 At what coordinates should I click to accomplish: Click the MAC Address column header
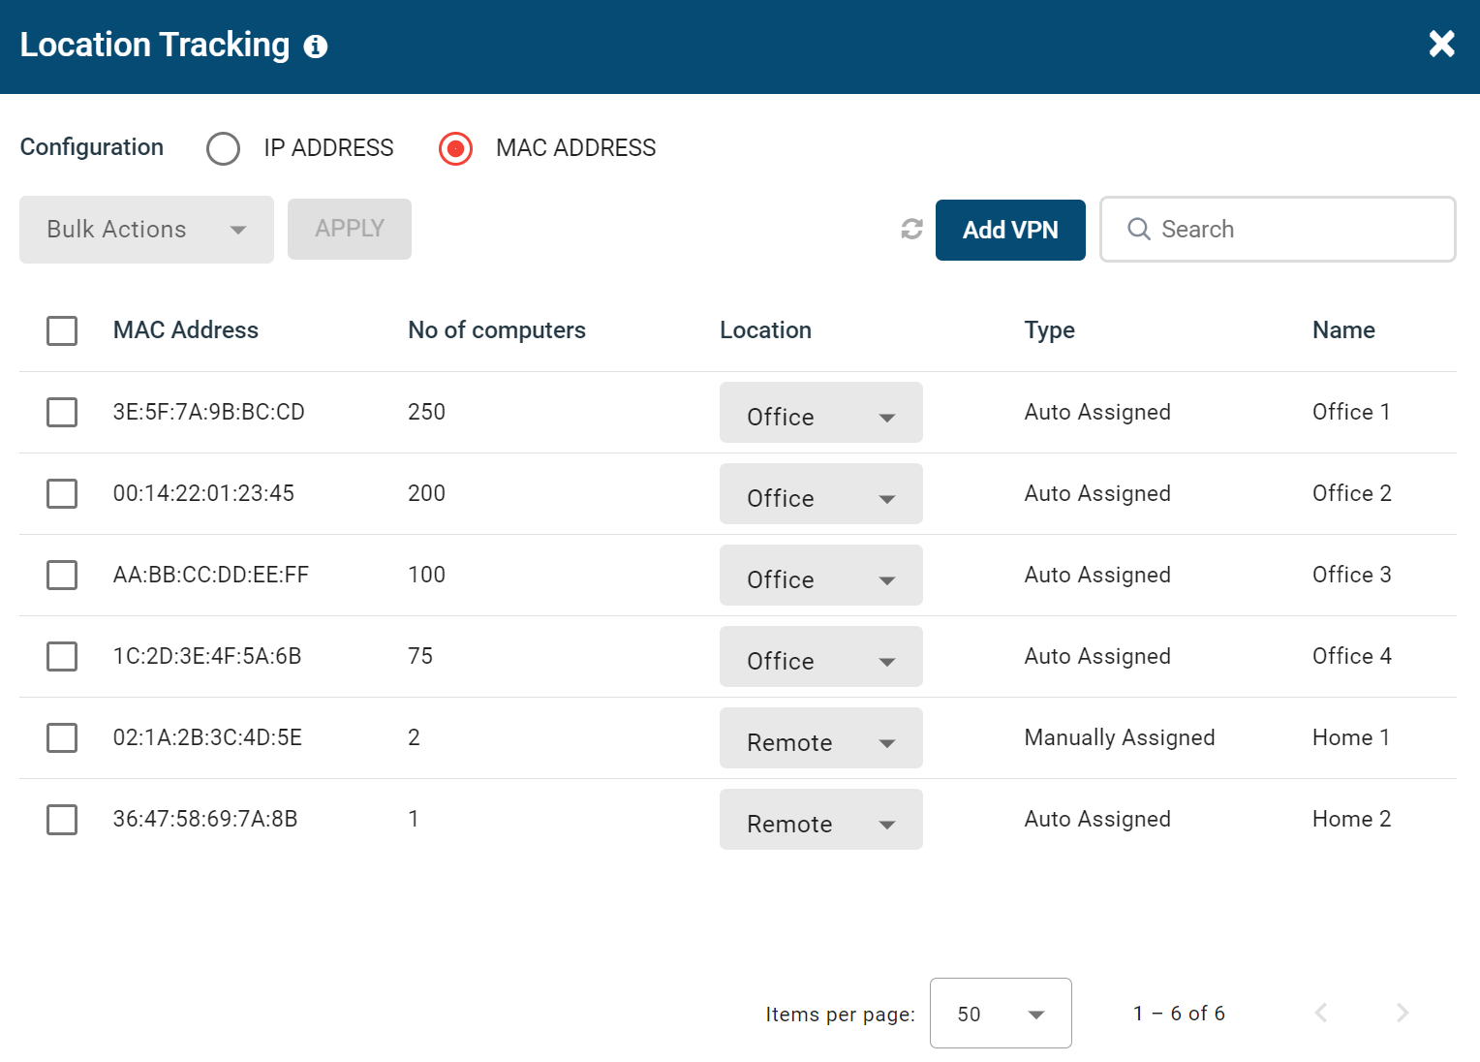tap(186, 330)
